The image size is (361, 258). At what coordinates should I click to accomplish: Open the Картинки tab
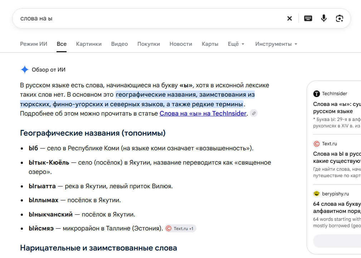[89, 44]
